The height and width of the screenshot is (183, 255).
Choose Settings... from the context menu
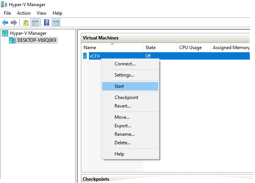click(x=130, y=75)
